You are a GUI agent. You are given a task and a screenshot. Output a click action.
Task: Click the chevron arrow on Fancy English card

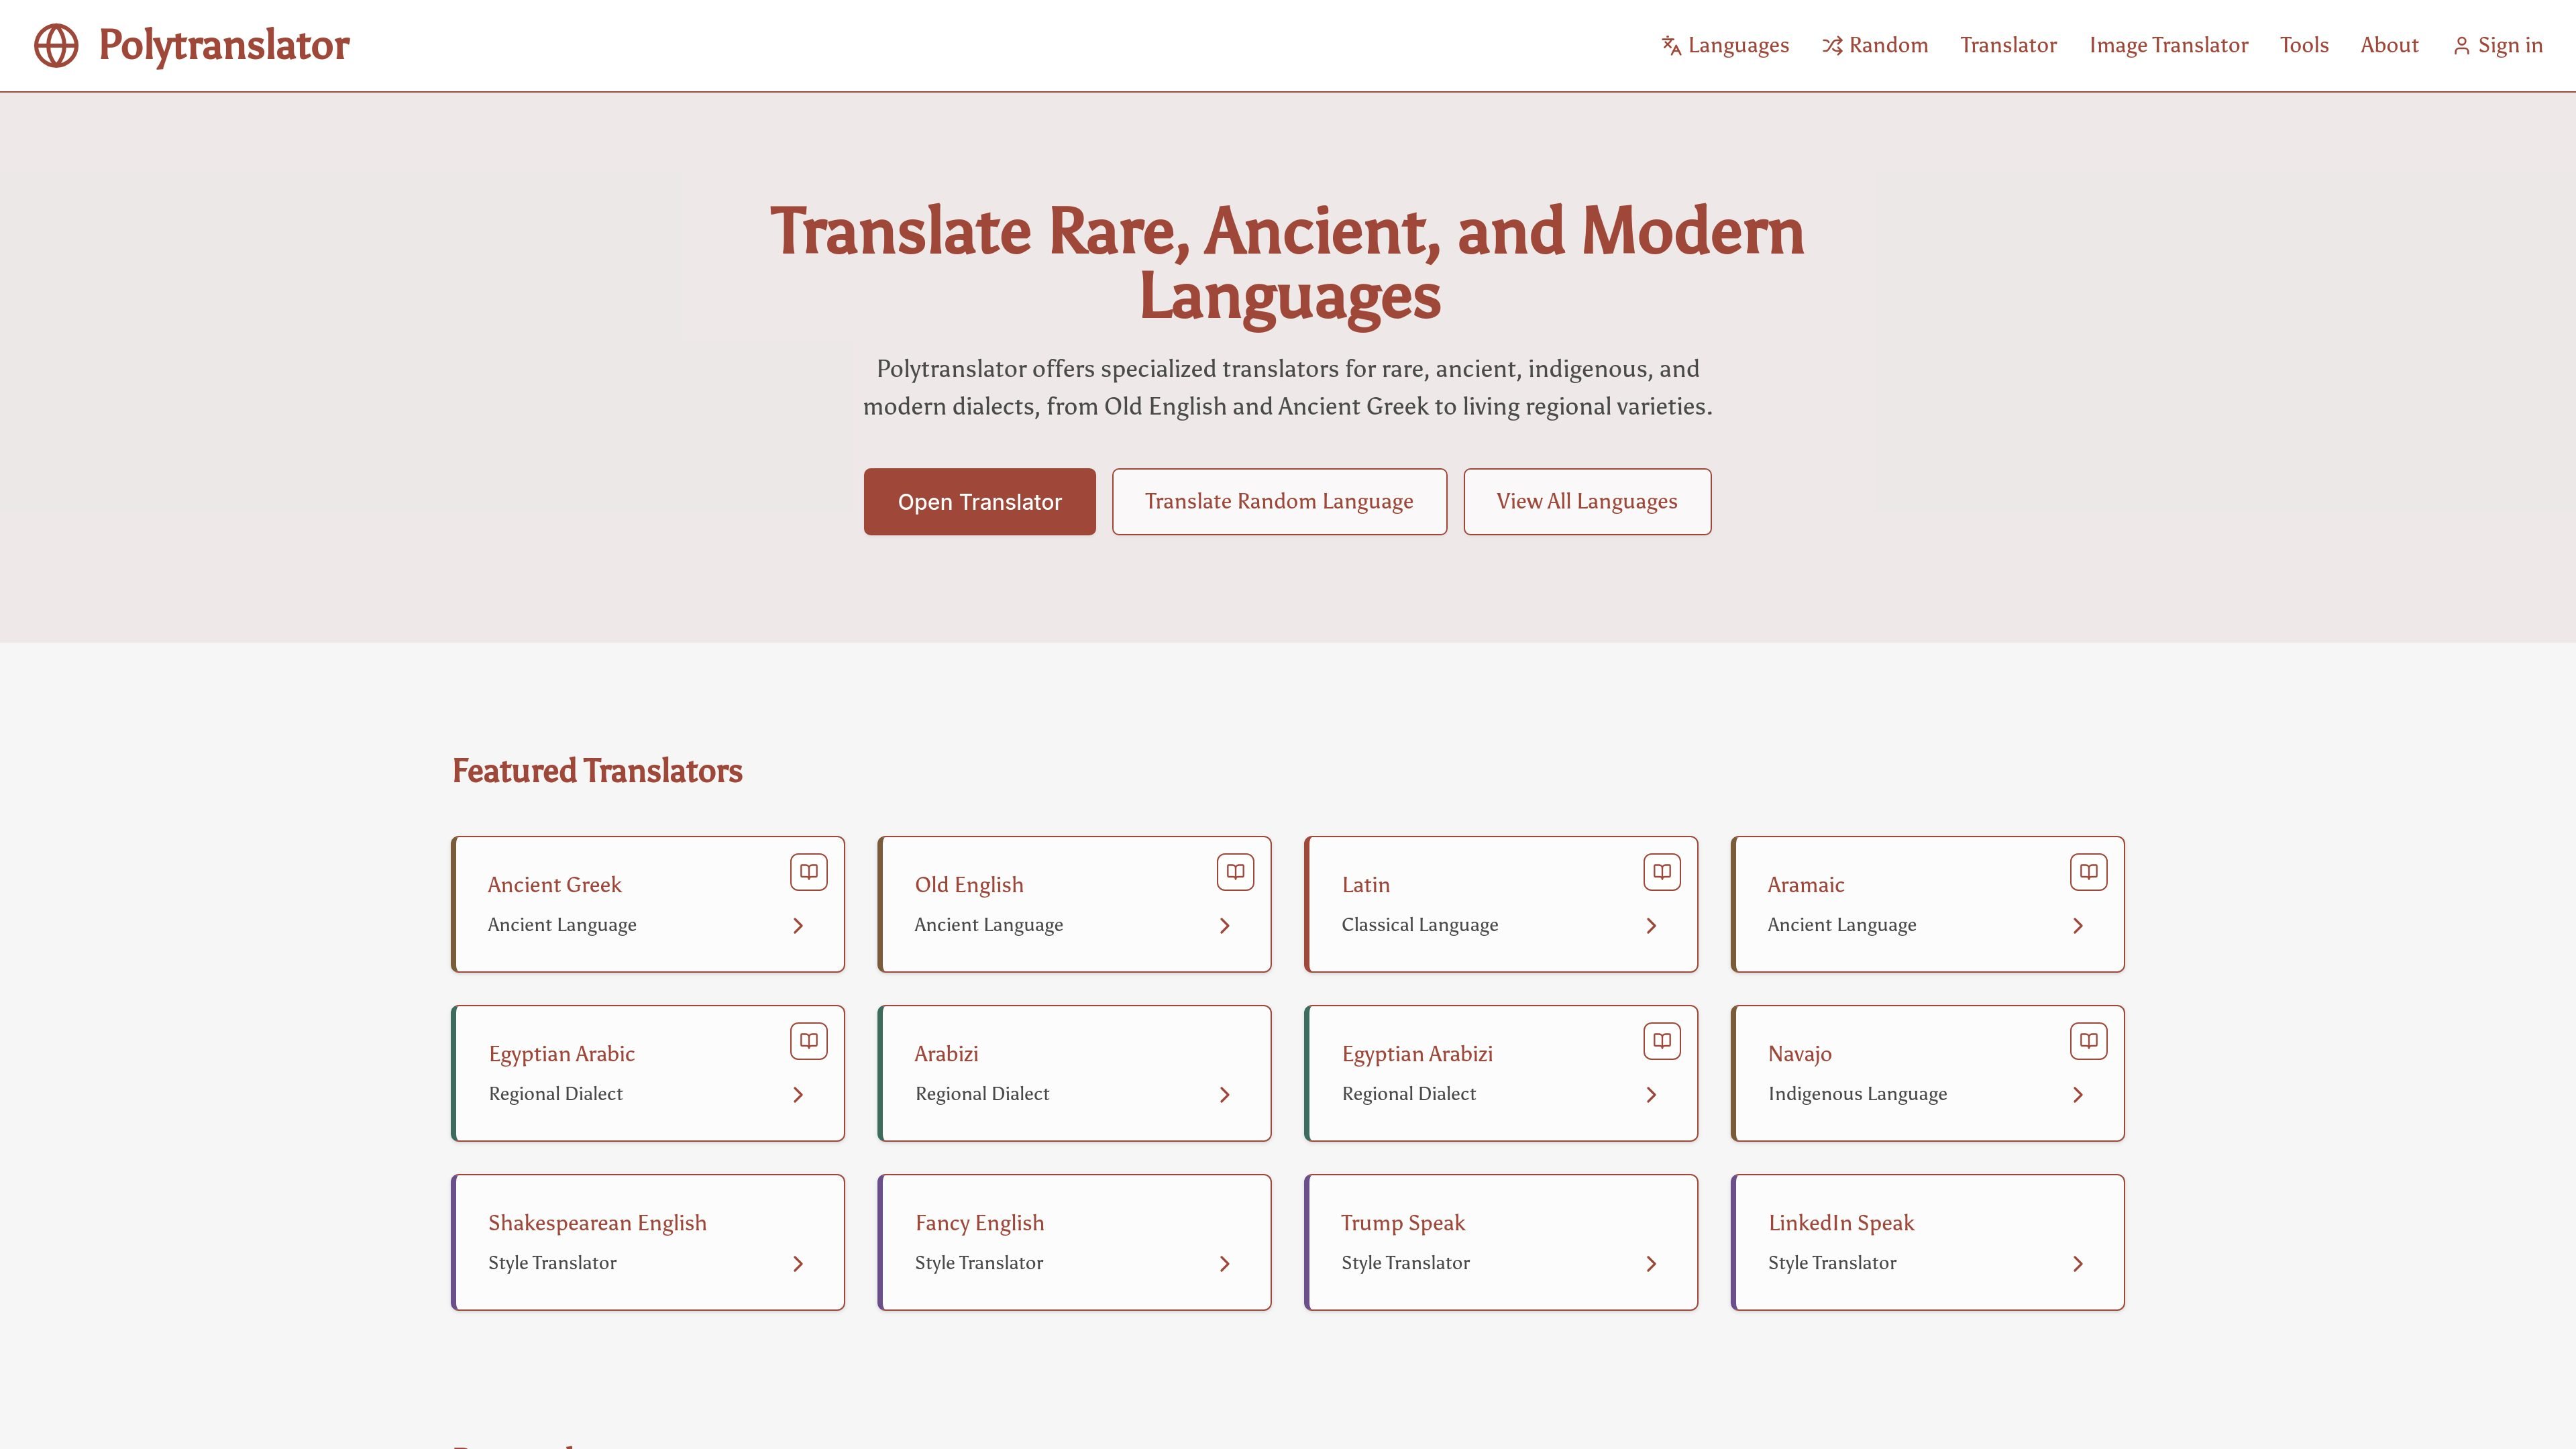pyautogui.click(x=1225, y=1264)
